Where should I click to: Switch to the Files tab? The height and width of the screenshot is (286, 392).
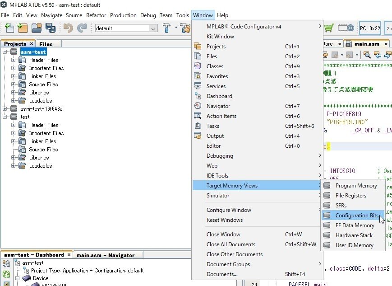tap(46, 44)
